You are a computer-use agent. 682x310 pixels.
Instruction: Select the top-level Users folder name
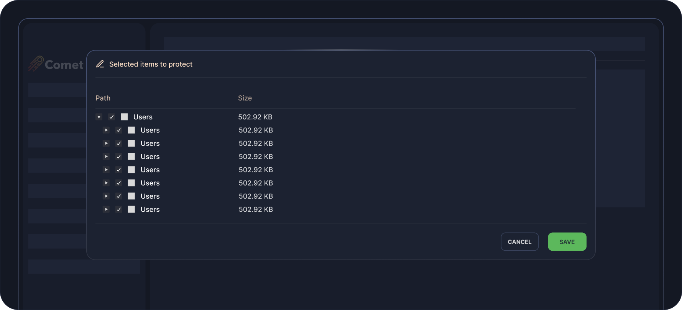pos(143,117)
